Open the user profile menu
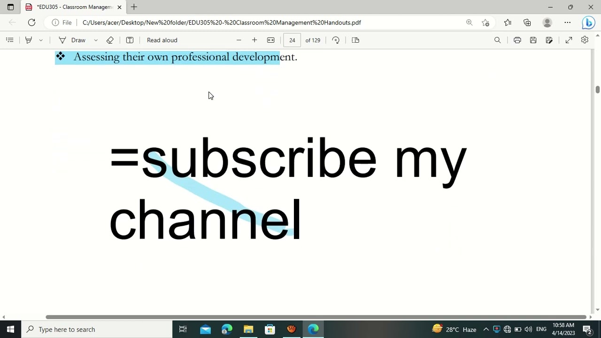The width and height of the screenshot is (601, 338). (547, 22)
